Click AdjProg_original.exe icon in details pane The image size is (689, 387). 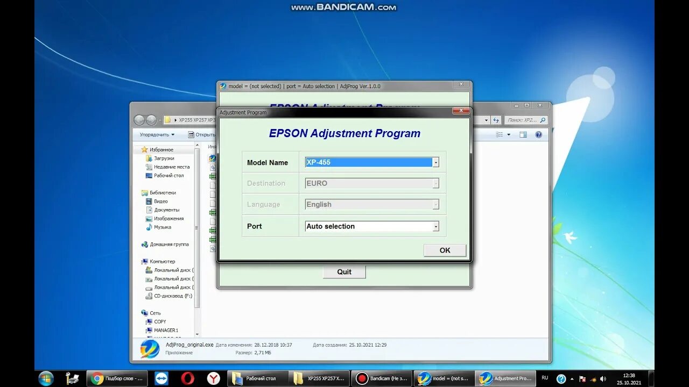pyautogui.click(x=150, y=348)
